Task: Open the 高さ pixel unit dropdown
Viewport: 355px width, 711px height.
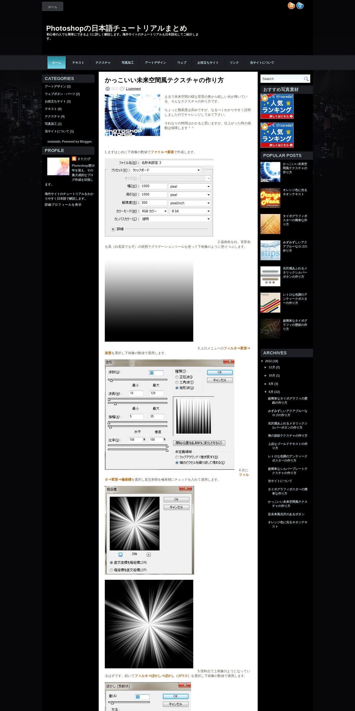Action: click(x=190, y=195)
